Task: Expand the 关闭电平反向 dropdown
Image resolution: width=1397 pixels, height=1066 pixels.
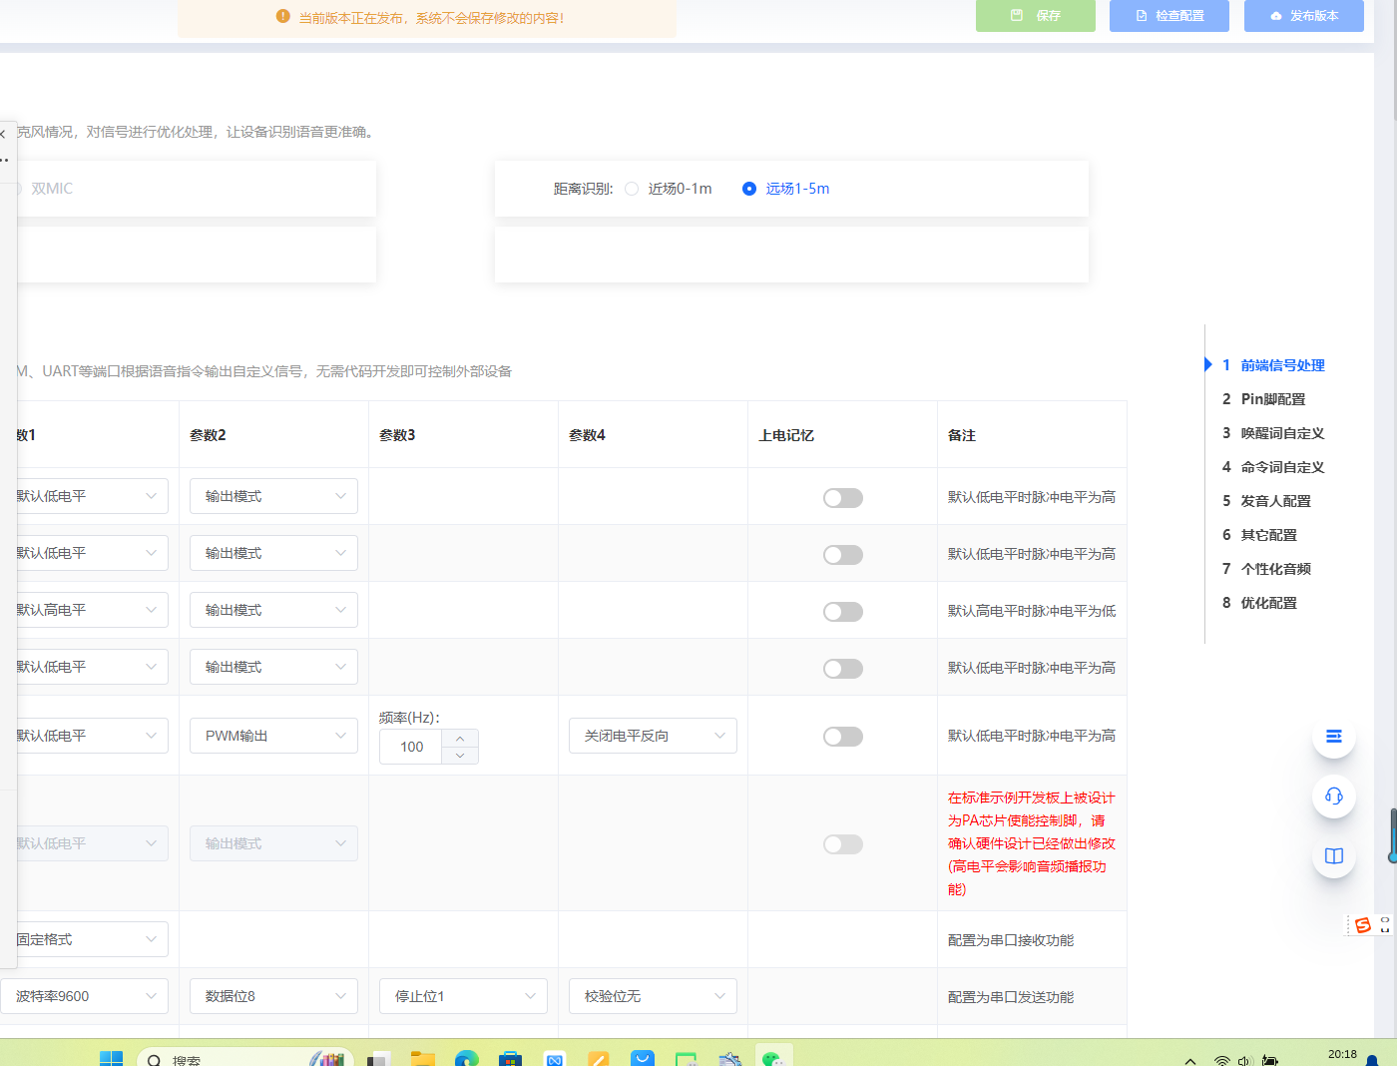Action: (x=653, y=736)
